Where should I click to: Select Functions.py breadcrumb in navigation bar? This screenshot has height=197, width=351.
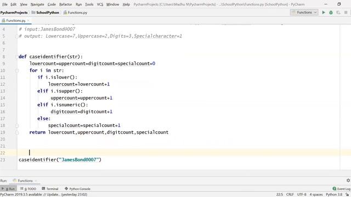[75, 13]
